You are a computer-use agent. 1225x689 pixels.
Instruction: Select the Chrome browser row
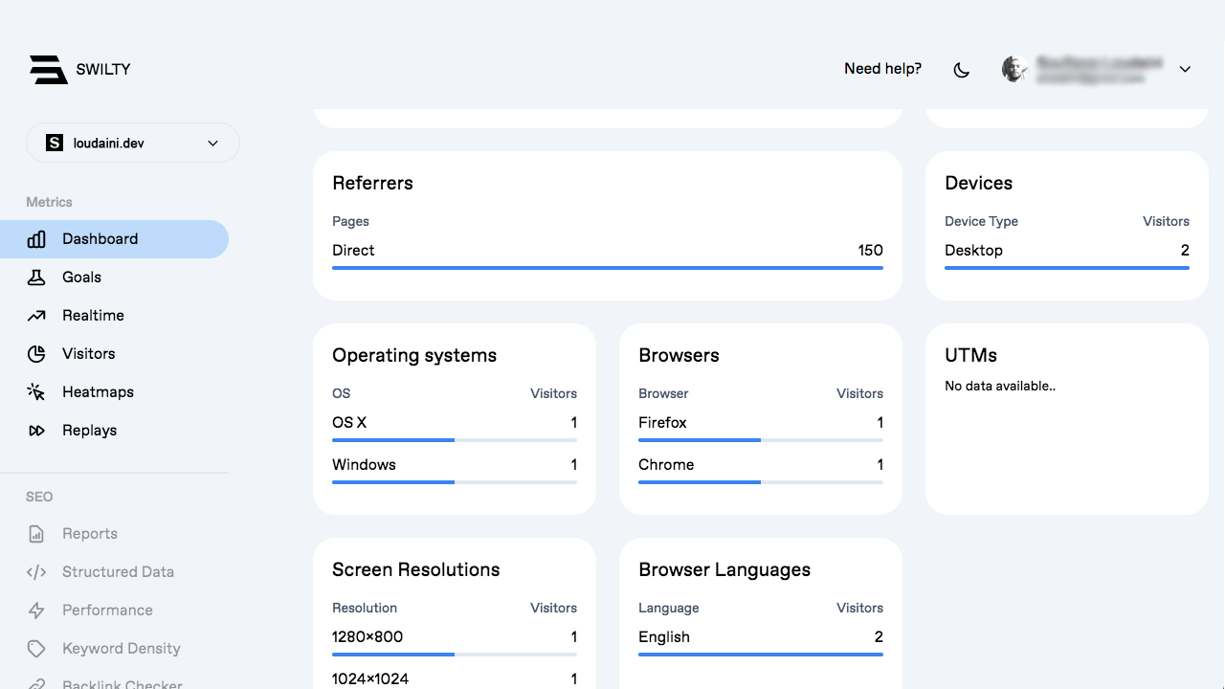[761, 469]
